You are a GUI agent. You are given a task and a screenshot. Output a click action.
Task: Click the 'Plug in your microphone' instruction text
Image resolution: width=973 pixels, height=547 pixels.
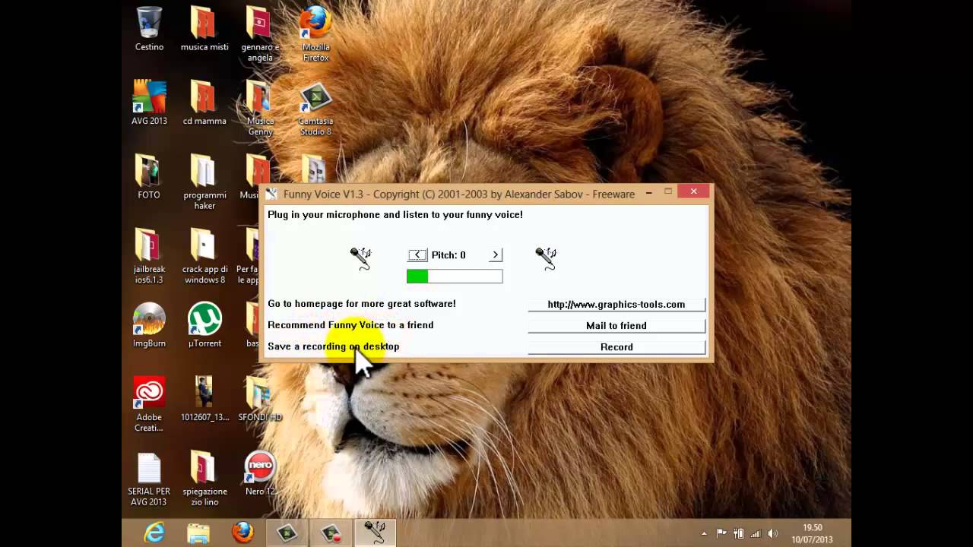click(x=395, y=215)
